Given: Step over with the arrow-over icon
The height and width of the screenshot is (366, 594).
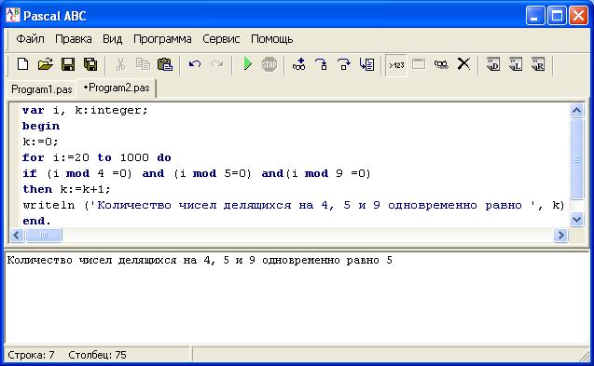Looking at the screenshot, I should pos(343,64).
